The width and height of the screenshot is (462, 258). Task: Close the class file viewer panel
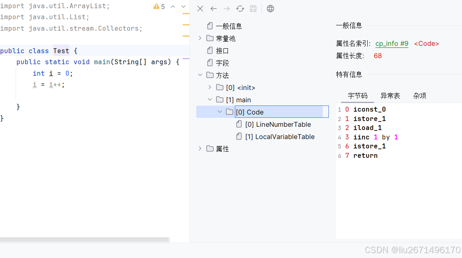200,9
